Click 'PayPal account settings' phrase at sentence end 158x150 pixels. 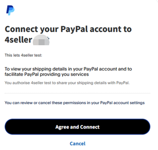(122, 103)
